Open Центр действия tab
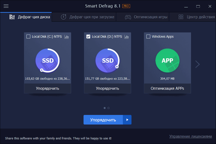 point(193,17)
